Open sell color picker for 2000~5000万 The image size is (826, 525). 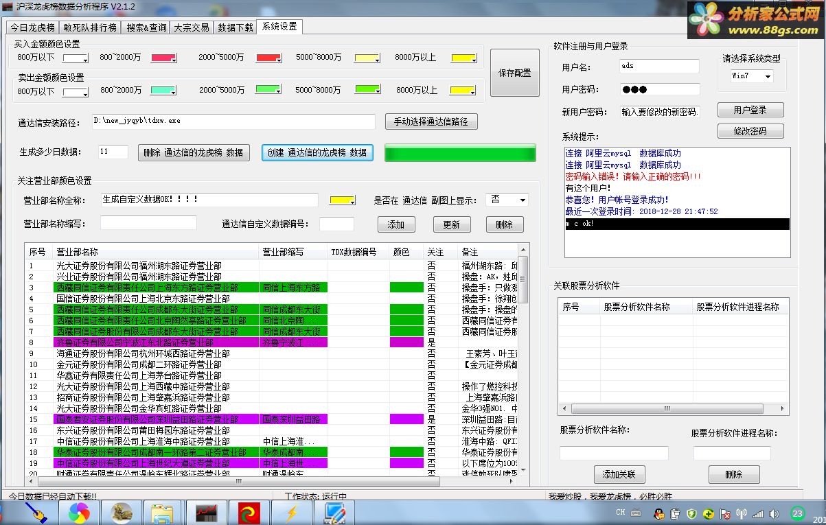click(268, 89)
